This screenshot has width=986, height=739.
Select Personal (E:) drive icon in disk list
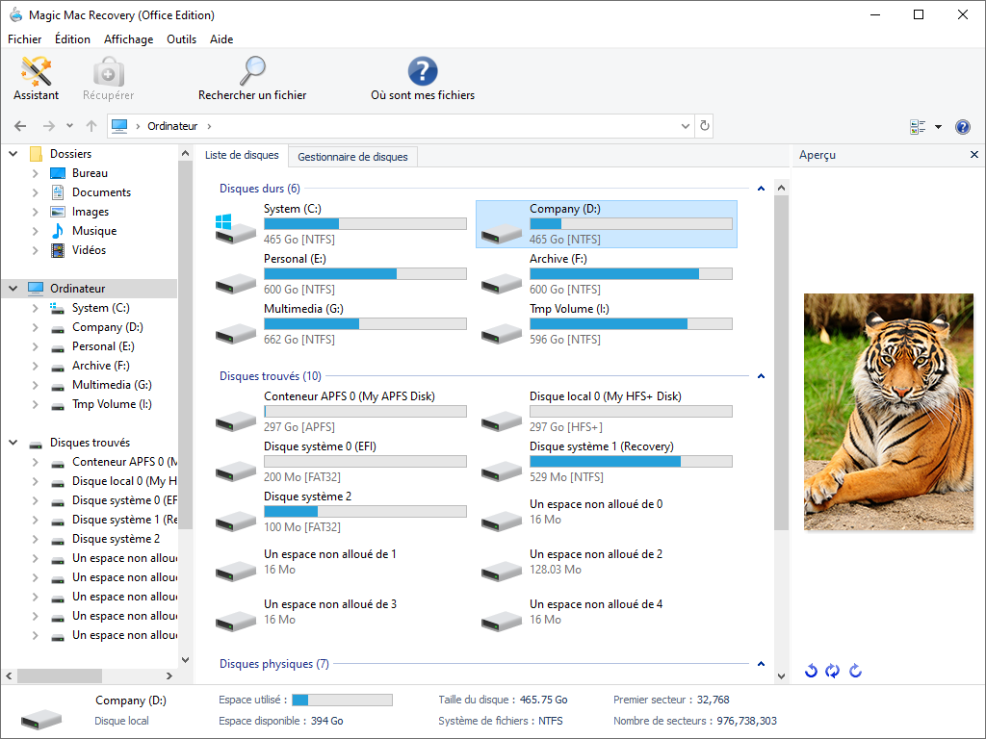235,284
